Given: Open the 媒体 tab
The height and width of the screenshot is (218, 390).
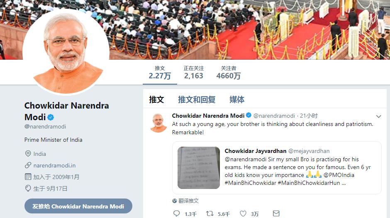Looking at the screenshot, I should click(x=237, y=100).
